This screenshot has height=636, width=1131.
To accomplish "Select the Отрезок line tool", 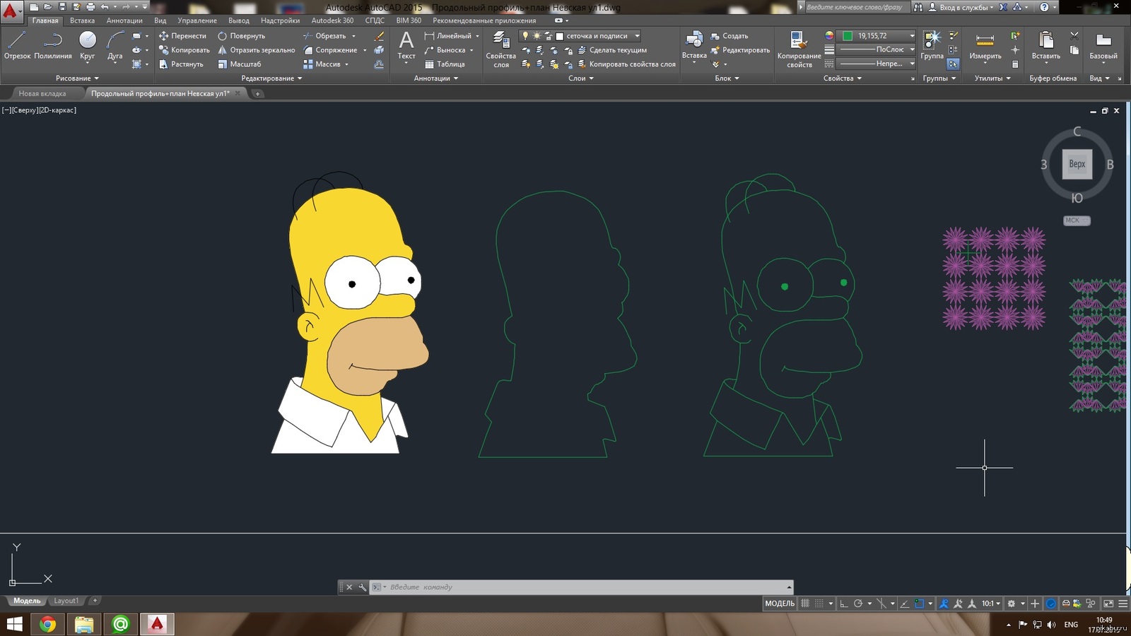I will pyautogui.click(x=17, y=45).
